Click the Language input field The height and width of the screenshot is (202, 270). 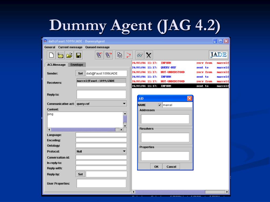101,135
